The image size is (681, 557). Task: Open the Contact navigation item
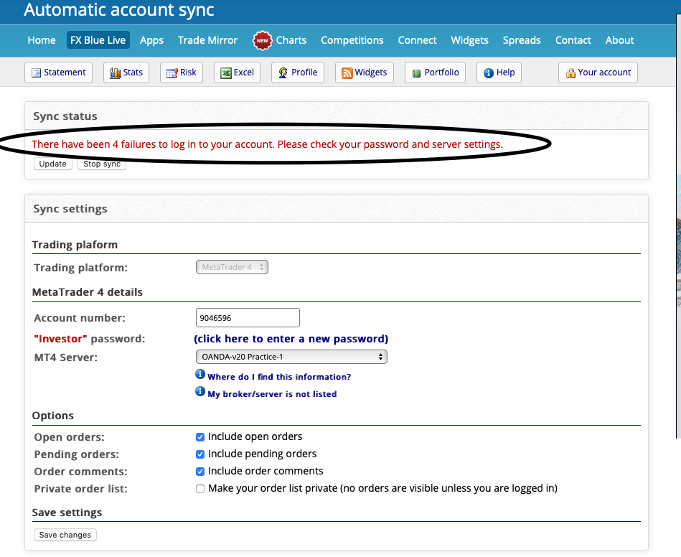coord(573,40)
